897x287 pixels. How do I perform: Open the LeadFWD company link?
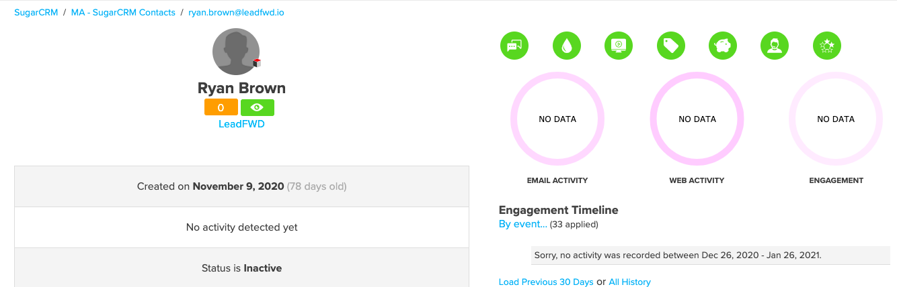tap(241, 124)
